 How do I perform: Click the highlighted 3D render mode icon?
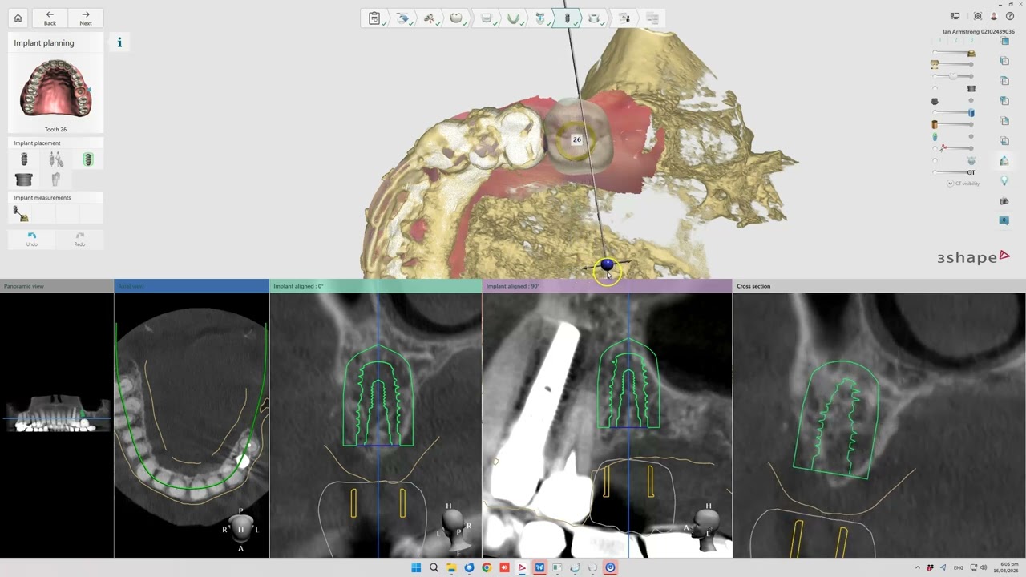[1004, 161]
